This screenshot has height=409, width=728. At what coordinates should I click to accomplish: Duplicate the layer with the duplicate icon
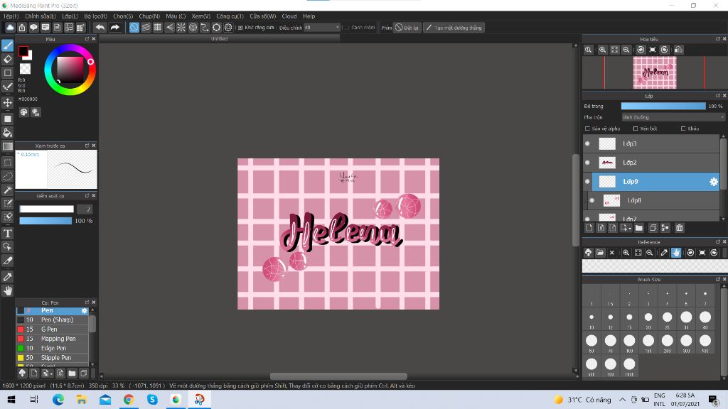click(653, 228)
